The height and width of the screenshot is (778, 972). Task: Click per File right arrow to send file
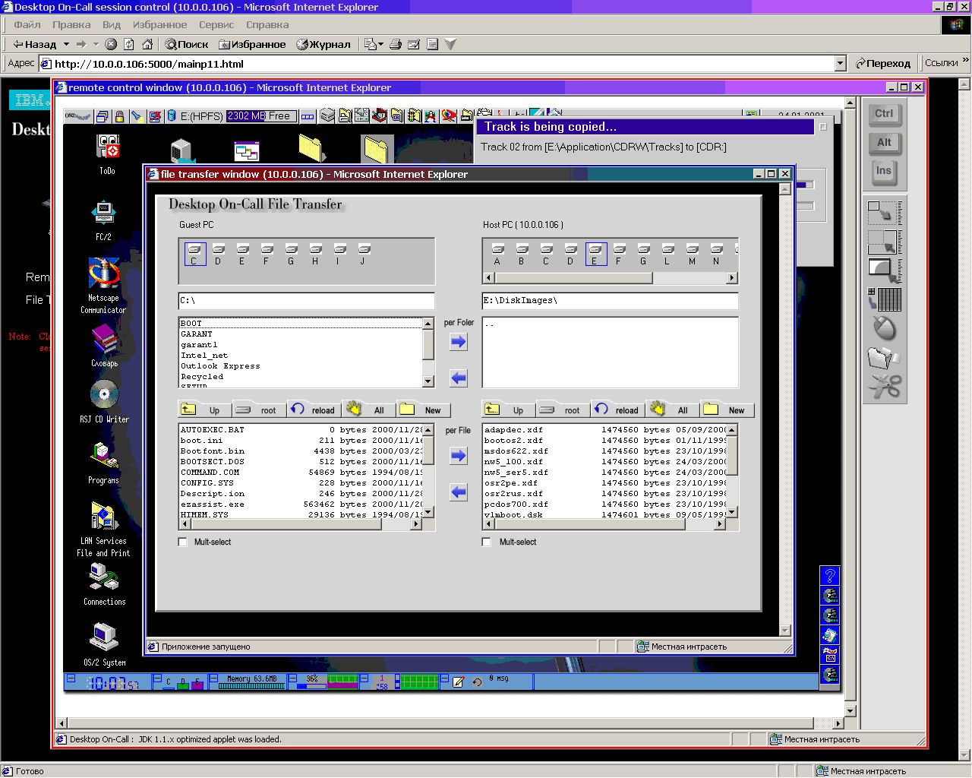click(458, 455)
